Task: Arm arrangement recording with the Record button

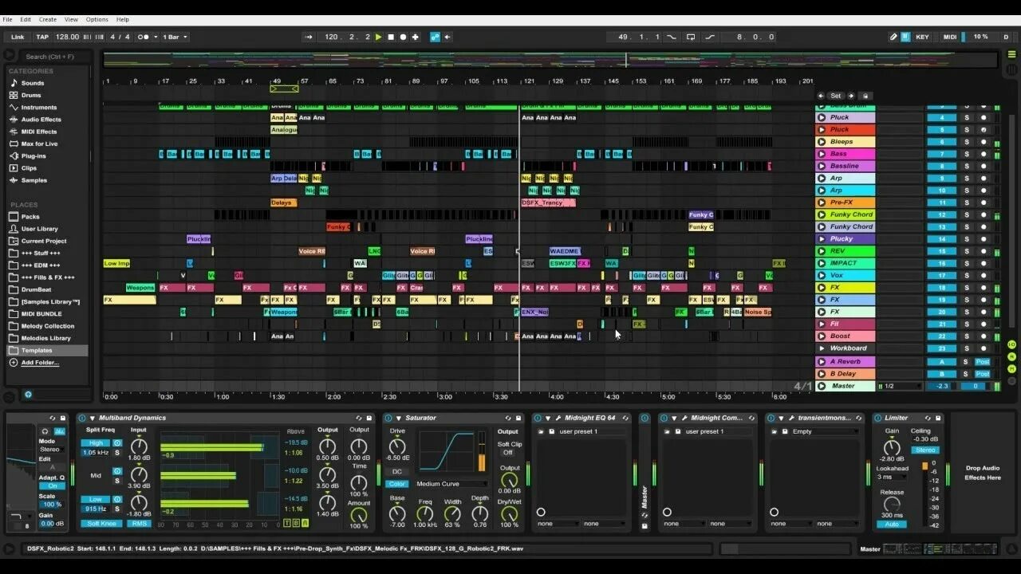Action: [403, 37]
